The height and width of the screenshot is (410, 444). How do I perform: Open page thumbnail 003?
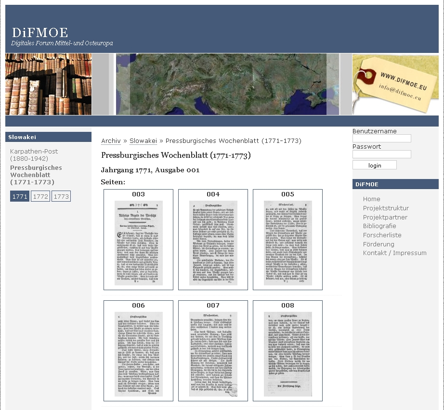[x=139, y=243]
